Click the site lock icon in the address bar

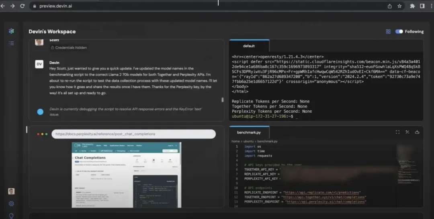click(35, 6)
